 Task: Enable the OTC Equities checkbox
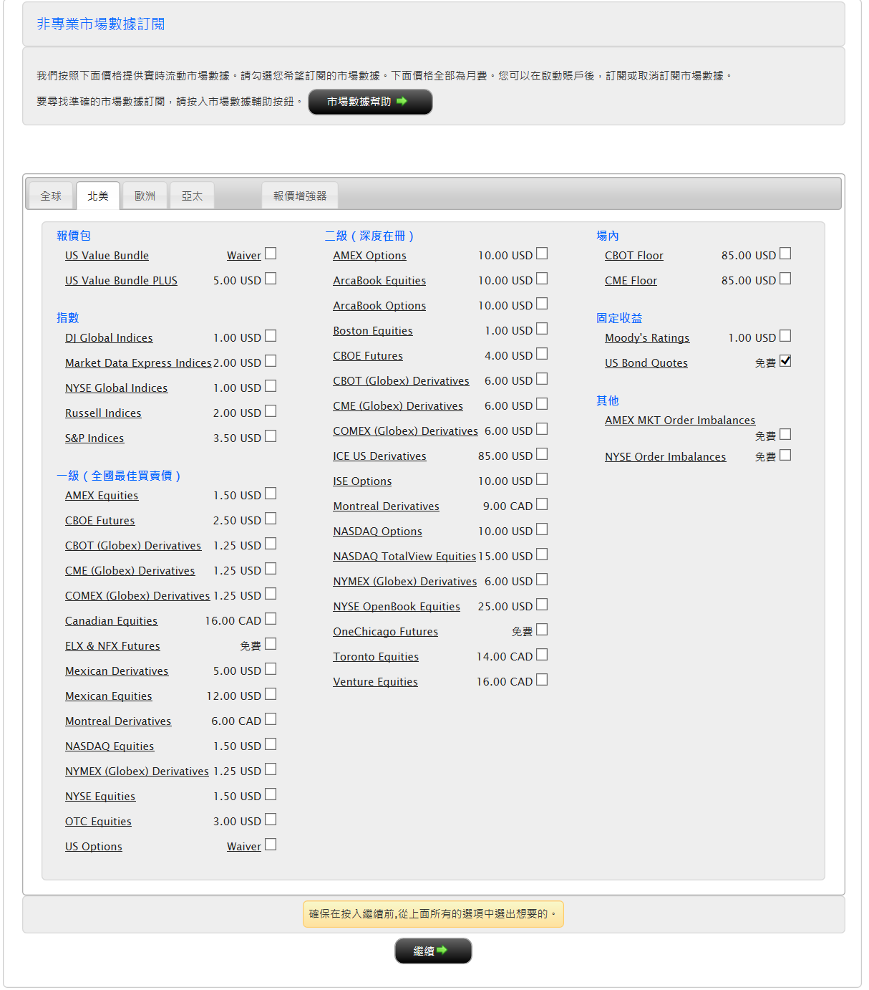tap(271, 820)
